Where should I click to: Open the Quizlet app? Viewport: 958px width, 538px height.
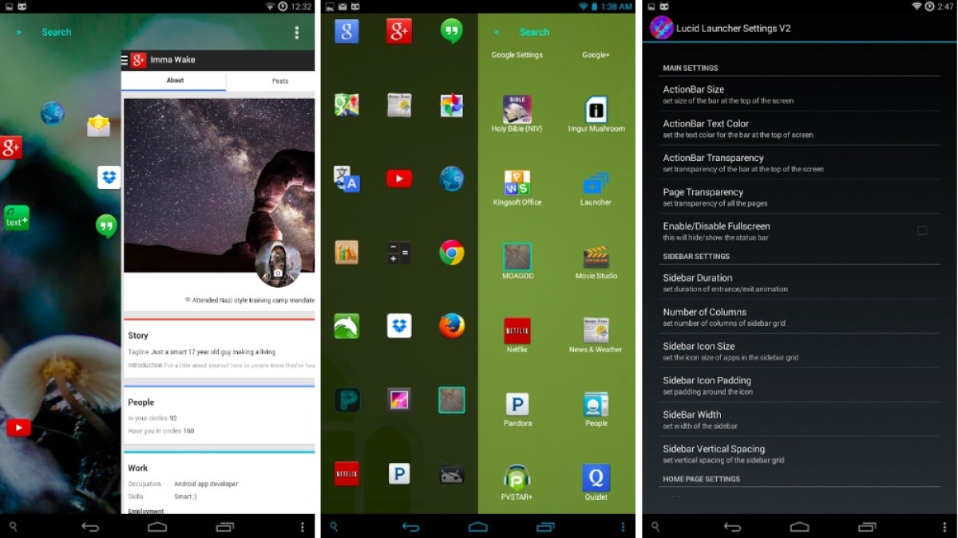pos(596,480)
